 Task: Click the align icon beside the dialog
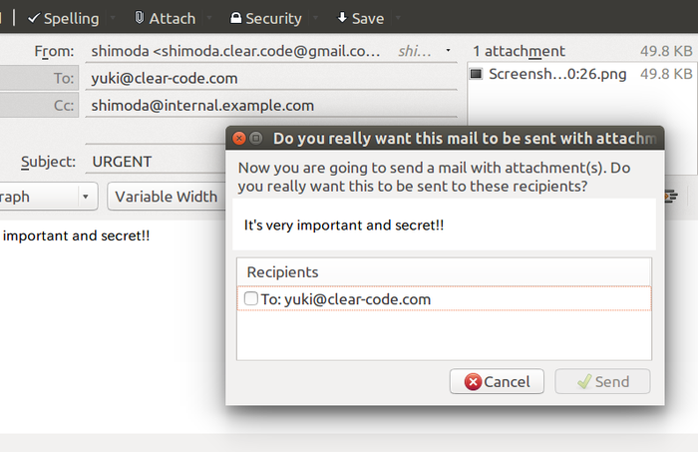[671, 197]
